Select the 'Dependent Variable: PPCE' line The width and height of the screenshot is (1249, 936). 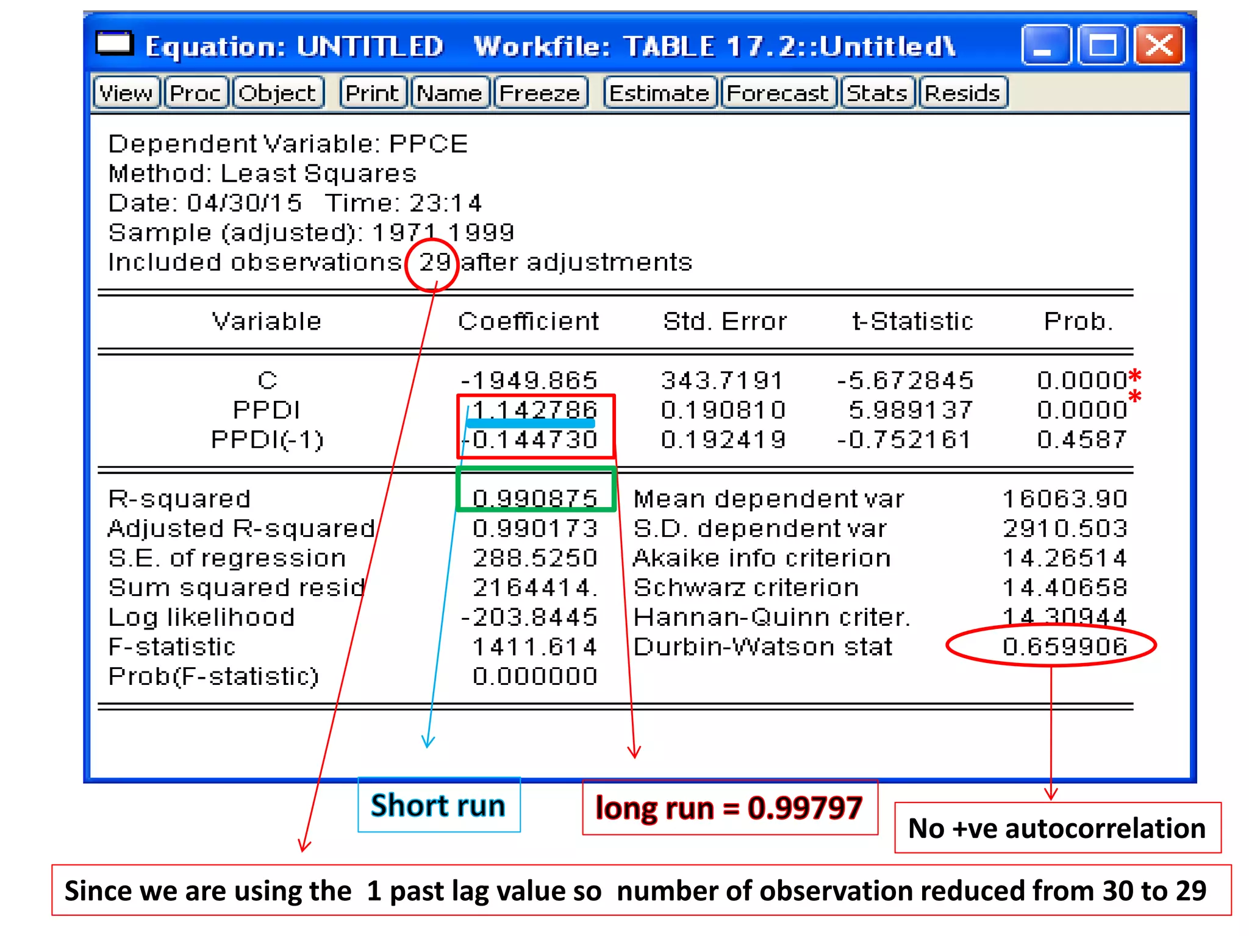[x=288, y=144]
